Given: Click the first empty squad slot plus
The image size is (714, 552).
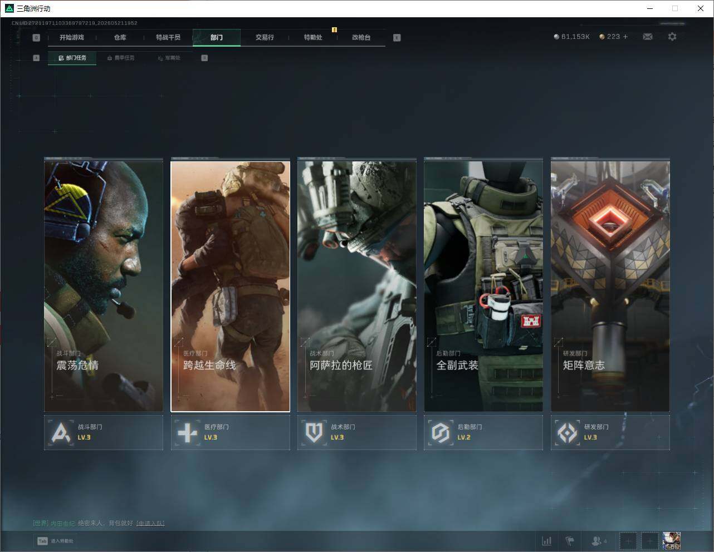Looking at the screenshot, I should click(x=628, y=541).
